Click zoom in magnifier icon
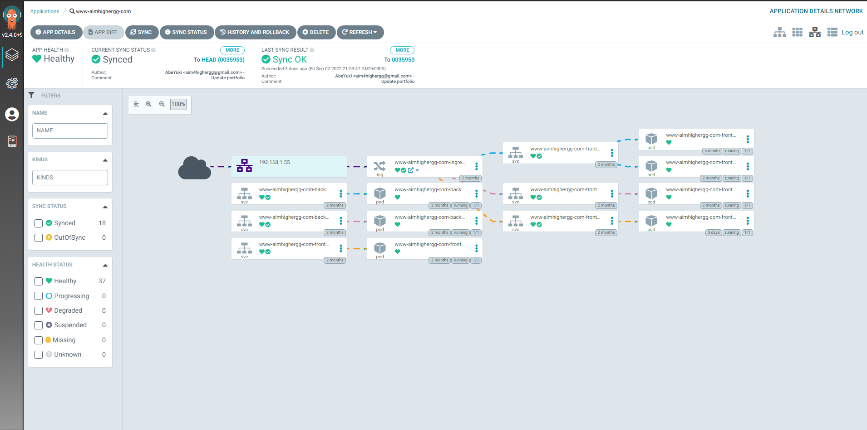867x430 pixels. point(148,104)
